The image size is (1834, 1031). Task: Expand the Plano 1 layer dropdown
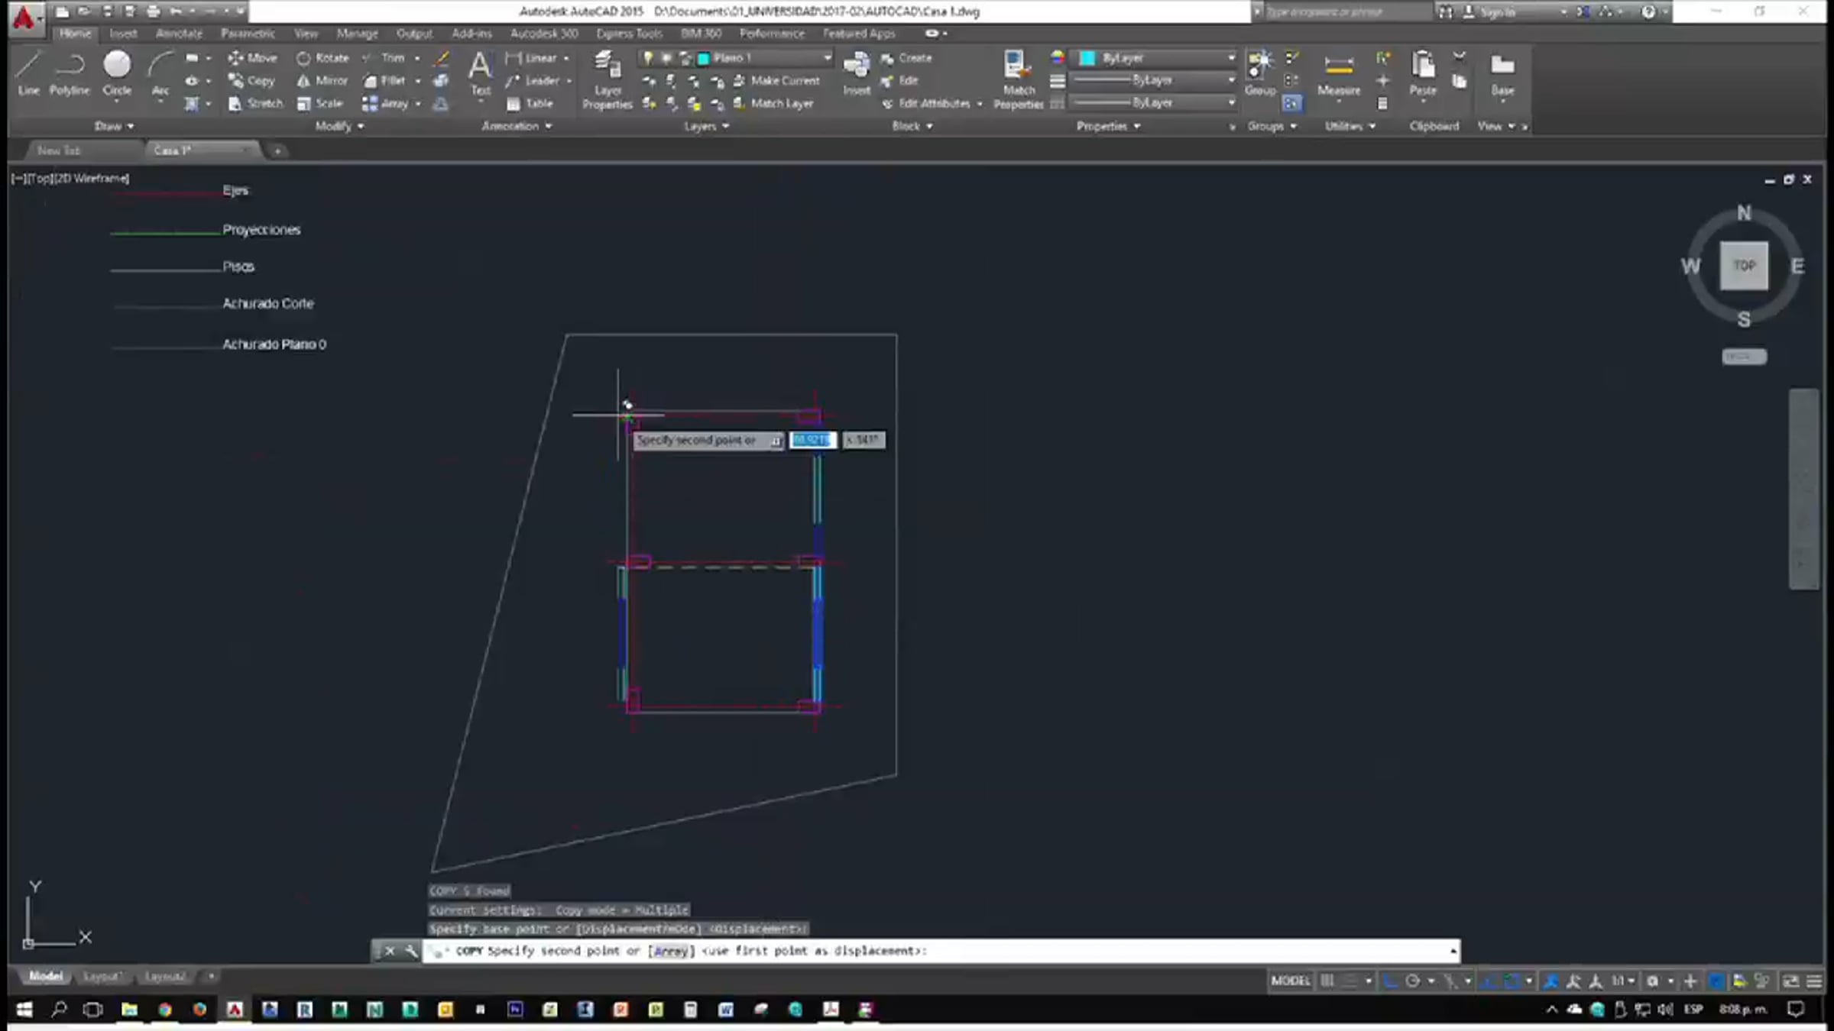[x=827, y=58]
